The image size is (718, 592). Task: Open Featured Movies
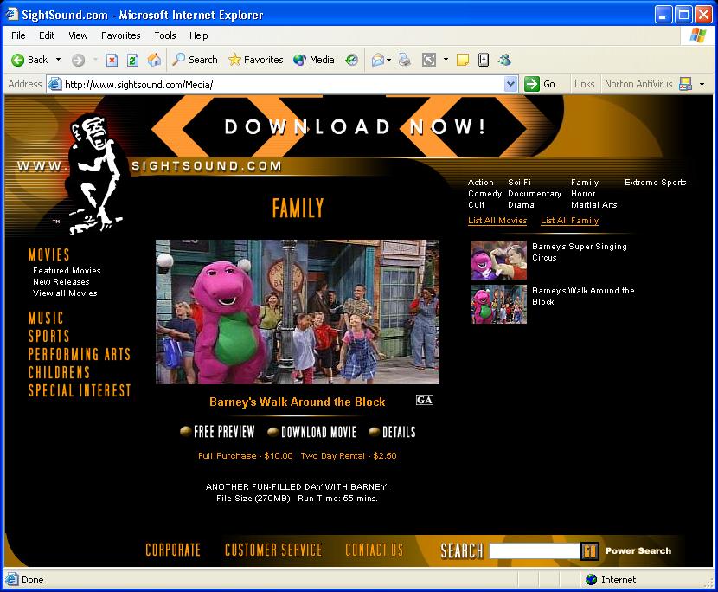pyautogui.click(x=67, y=271)
